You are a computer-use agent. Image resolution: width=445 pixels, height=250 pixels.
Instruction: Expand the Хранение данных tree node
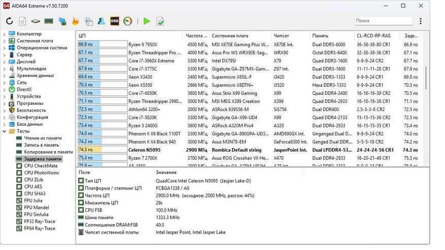4,76
